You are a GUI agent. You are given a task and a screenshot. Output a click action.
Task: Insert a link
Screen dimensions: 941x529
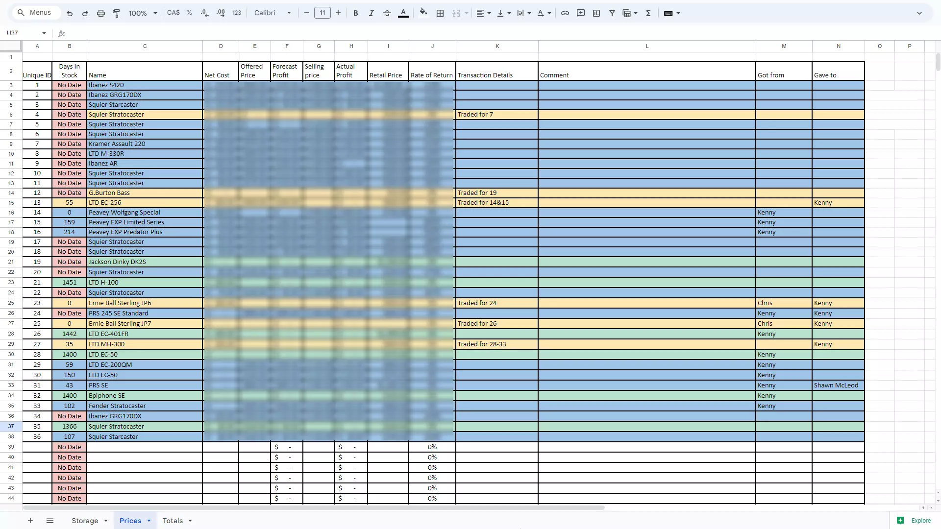pos(565,13)
